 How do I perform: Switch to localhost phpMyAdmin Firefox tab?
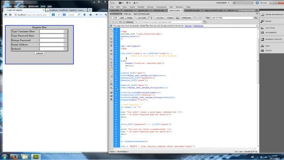click(x=66, y=10)
